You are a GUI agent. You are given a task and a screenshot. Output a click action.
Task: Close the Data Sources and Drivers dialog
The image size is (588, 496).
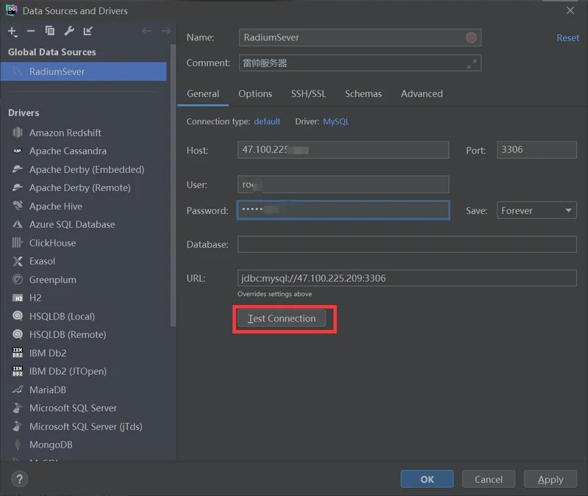click(570, 10)
